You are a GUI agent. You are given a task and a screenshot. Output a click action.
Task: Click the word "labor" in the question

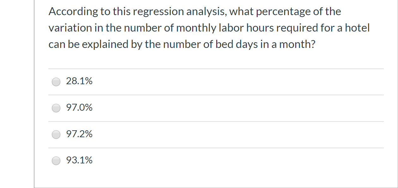[228, 28]
